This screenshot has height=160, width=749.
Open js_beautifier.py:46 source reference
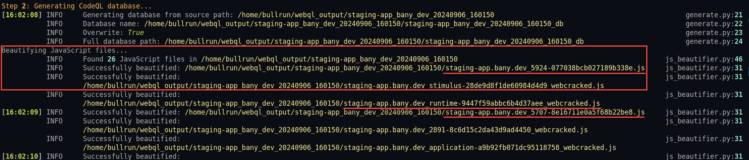pos(704,59)
